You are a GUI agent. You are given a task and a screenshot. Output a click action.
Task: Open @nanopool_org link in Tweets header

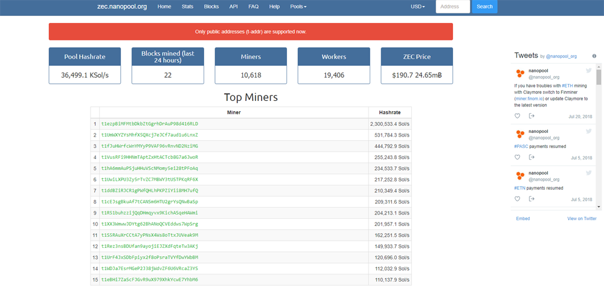[x=561, y=56]
